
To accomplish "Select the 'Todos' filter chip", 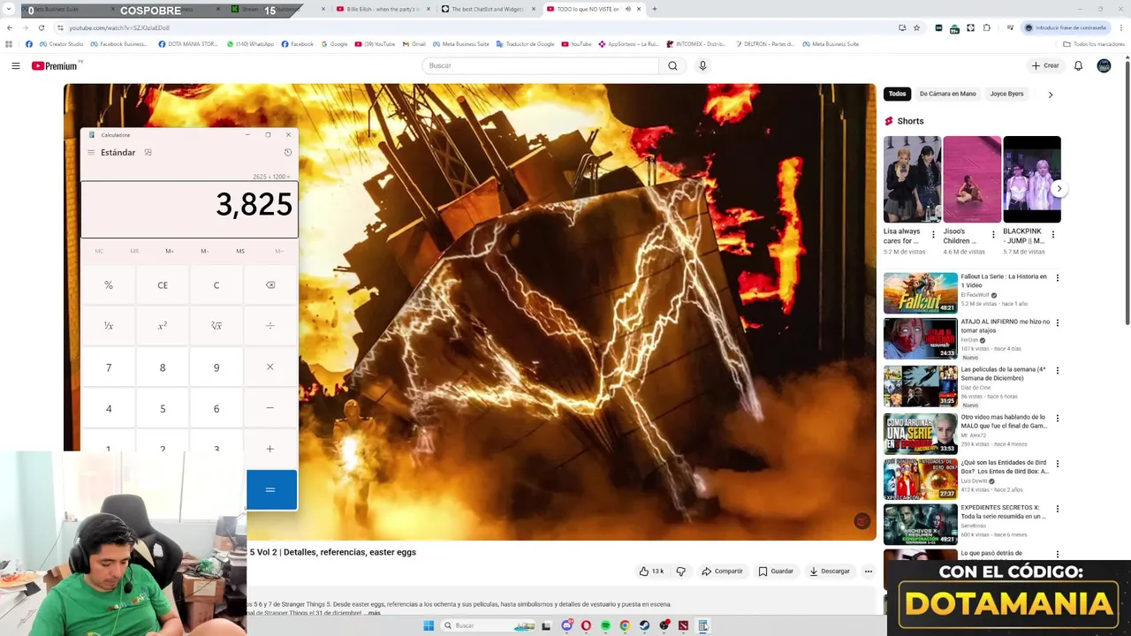I will [897, 94].
